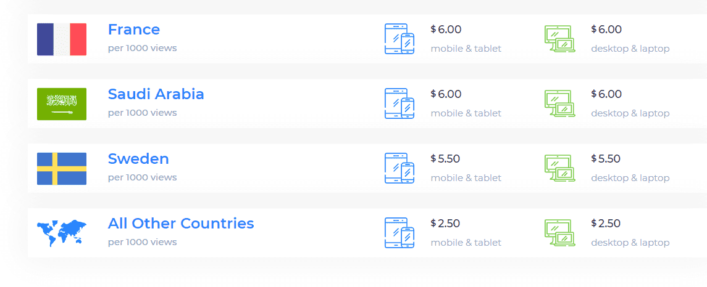Image resolution: width=707 pixels, height=287 pixels.
Task: Open the France country link
Action: point(134,29)
